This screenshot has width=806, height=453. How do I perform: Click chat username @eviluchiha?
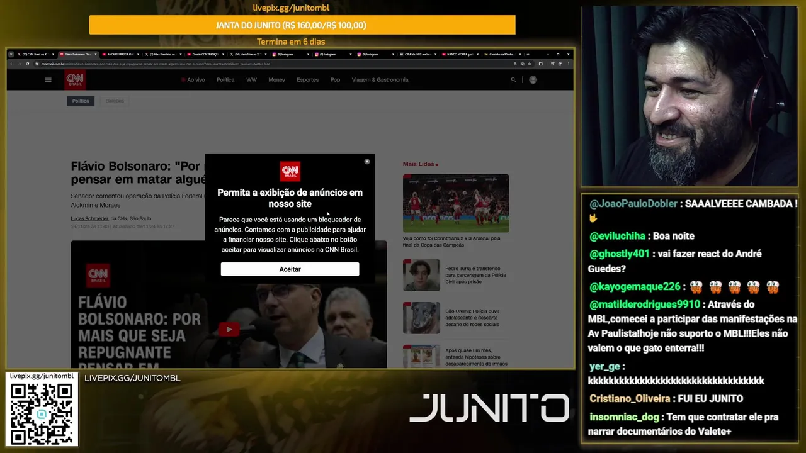tap(617, 236)
